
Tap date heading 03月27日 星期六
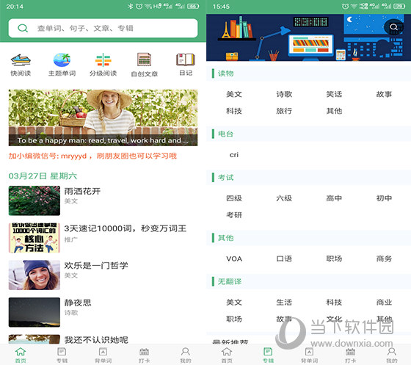(x=43, y=176)
